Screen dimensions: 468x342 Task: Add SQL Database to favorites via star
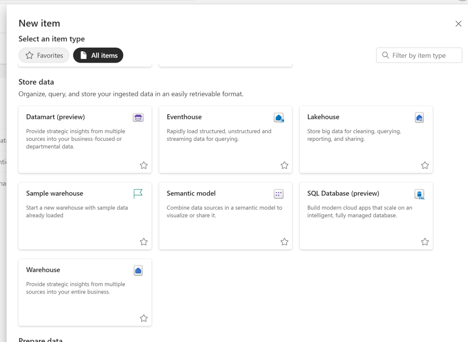425,242
